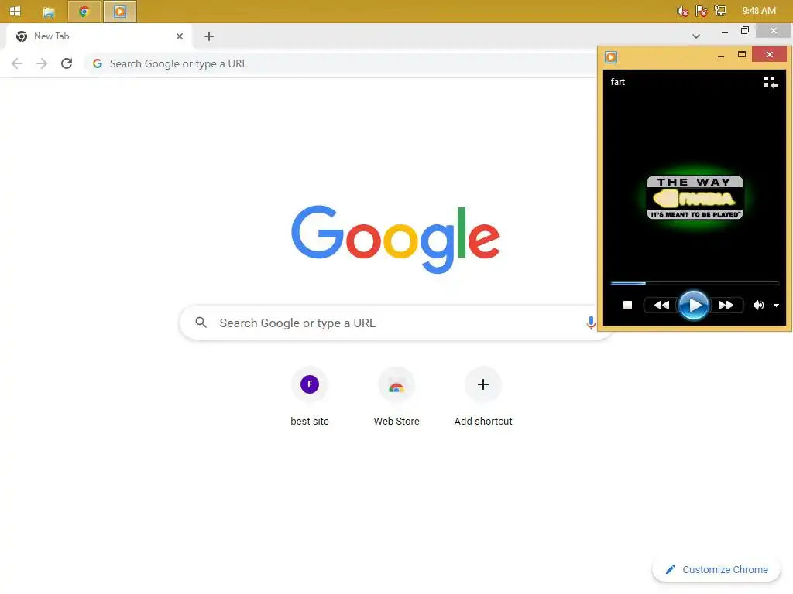
Task: Click the 'fart' track title
Action: point(617,82)
